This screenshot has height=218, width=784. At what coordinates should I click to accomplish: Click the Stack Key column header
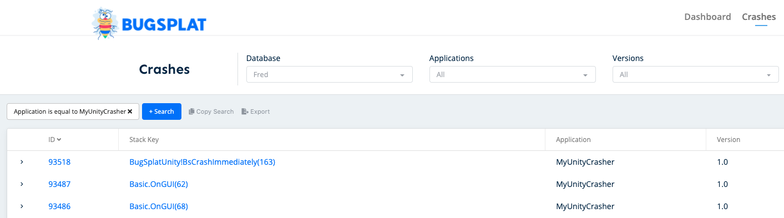(x=144, y=140)
